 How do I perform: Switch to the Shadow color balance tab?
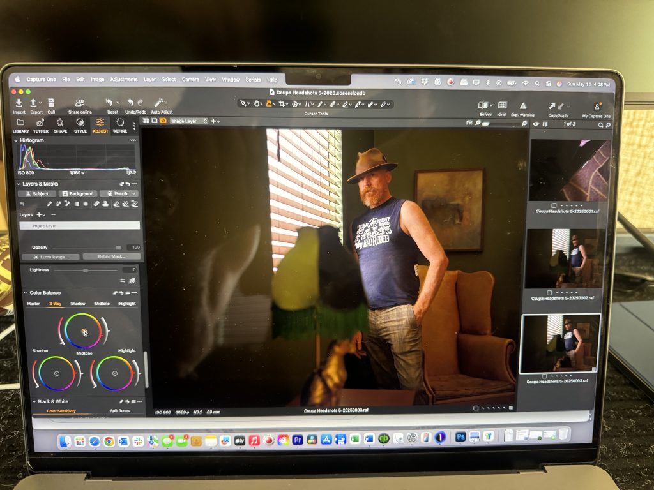coord(77,304)
